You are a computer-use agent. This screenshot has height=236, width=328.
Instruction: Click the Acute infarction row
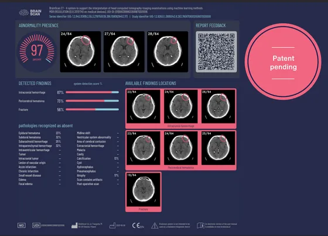pos(40,167)
